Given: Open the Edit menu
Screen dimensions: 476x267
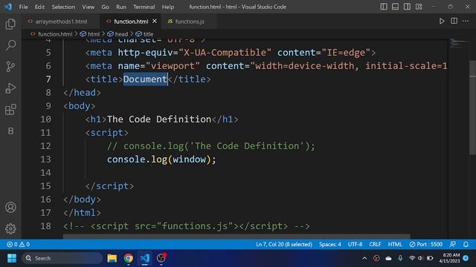Looking at the screenshot, I should coord(39,7).
